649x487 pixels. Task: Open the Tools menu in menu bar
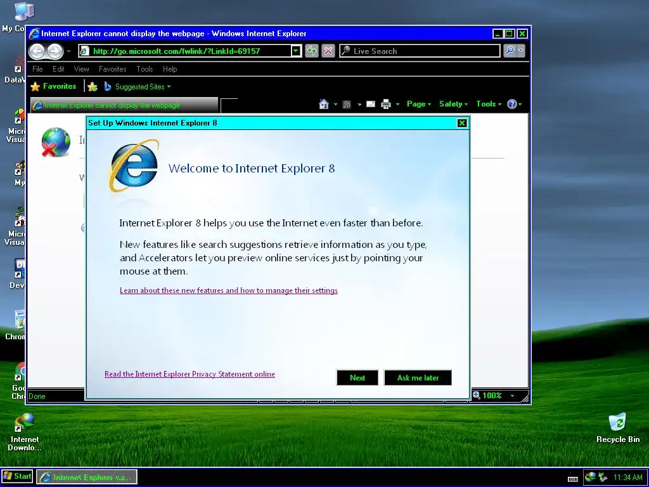click(145, 69)
